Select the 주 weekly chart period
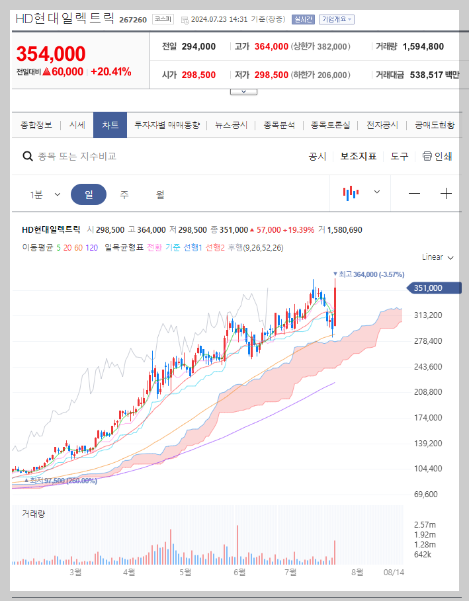This screenshot has height=601, width=469. [125, 194]
